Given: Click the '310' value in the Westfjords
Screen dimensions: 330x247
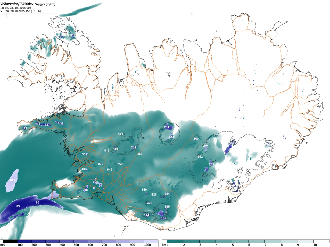Looking at the screenshot, I should coord(73,35).
